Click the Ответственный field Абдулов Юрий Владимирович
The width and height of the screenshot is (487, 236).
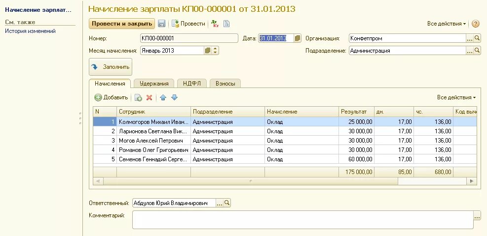174,203
